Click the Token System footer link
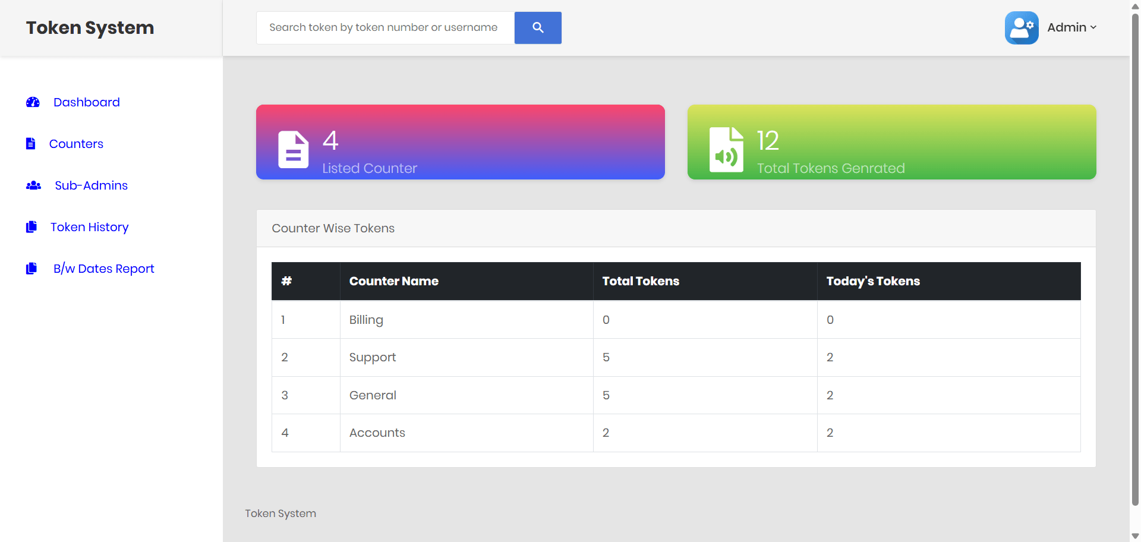1141x542 pixels. pos(280,513)
